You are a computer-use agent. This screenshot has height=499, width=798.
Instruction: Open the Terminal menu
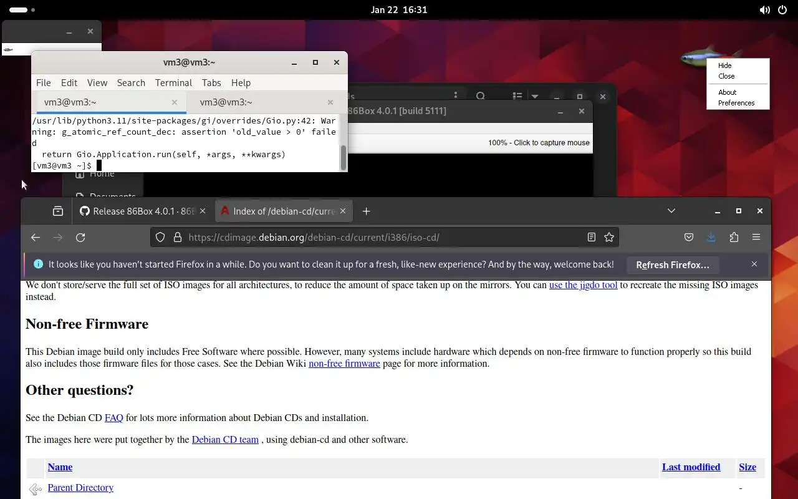click(x=173, y=82)
